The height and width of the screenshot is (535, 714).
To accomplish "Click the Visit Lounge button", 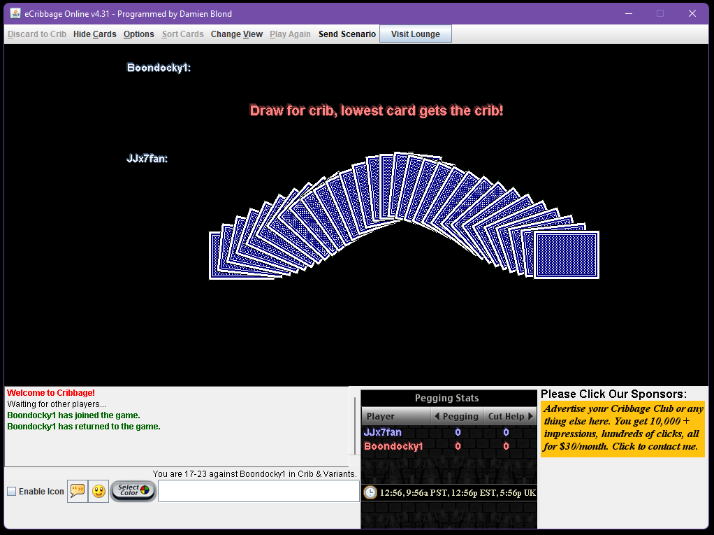I will coord(415,34).
